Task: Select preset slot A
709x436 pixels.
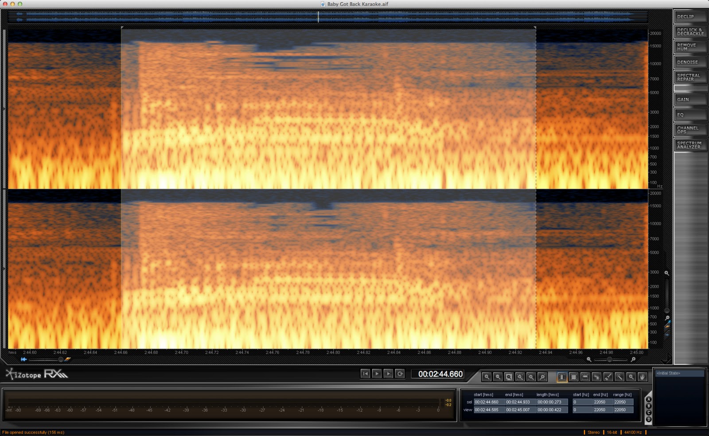Action: (x=649, y=399)
